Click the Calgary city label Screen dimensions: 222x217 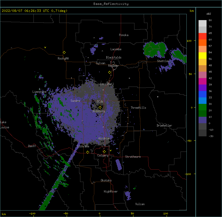click(x=103, y=155)
